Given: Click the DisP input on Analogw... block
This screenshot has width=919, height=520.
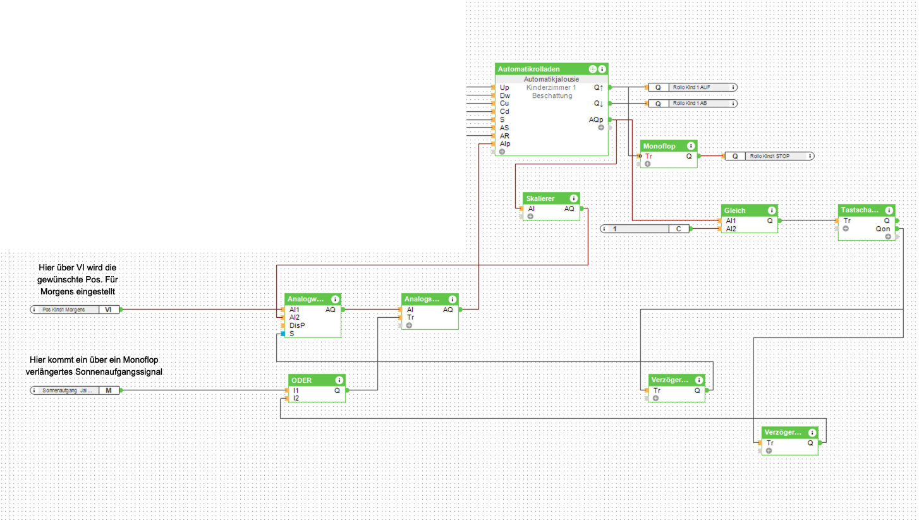Looking at the screenshot, I should click(x=297, y=325).
